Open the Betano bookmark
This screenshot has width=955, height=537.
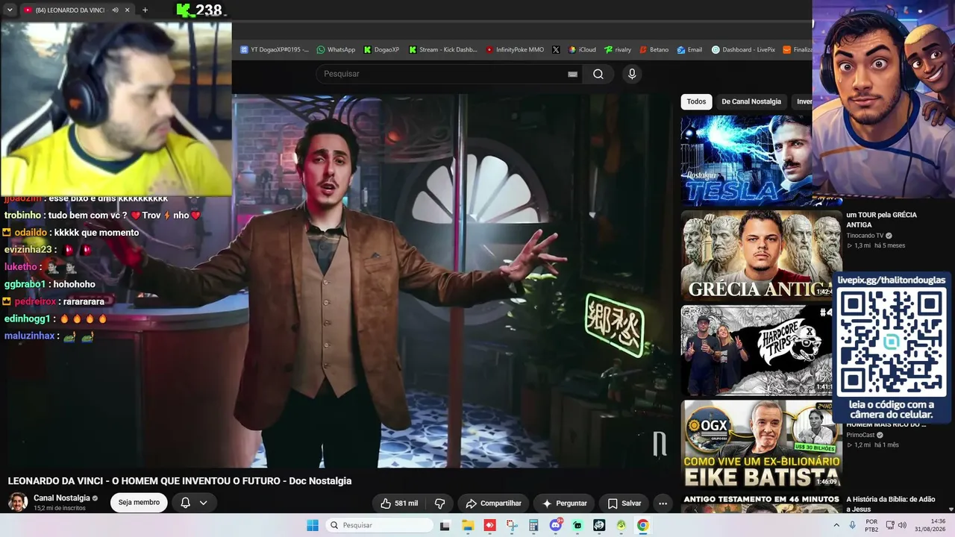coord(654,50)
